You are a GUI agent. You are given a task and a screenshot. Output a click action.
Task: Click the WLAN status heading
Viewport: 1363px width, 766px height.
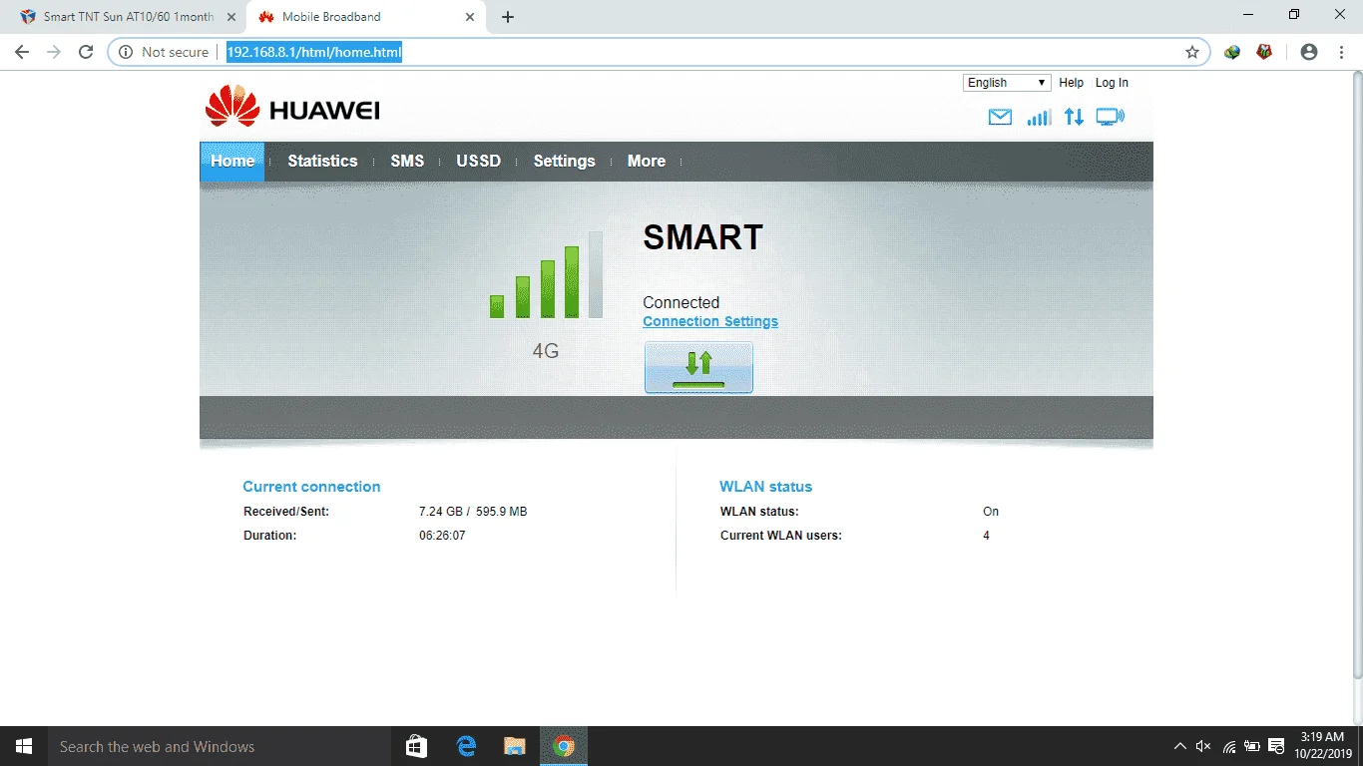tap(766, 487)
